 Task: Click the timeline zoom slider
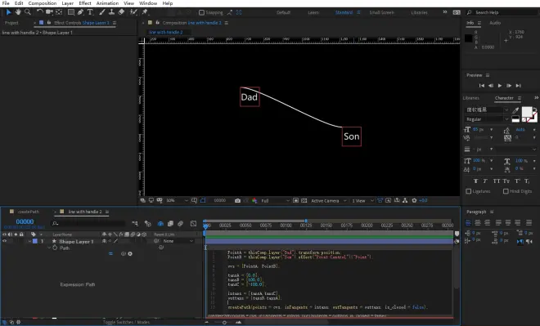pyautogui.click(x=224, y=322)
